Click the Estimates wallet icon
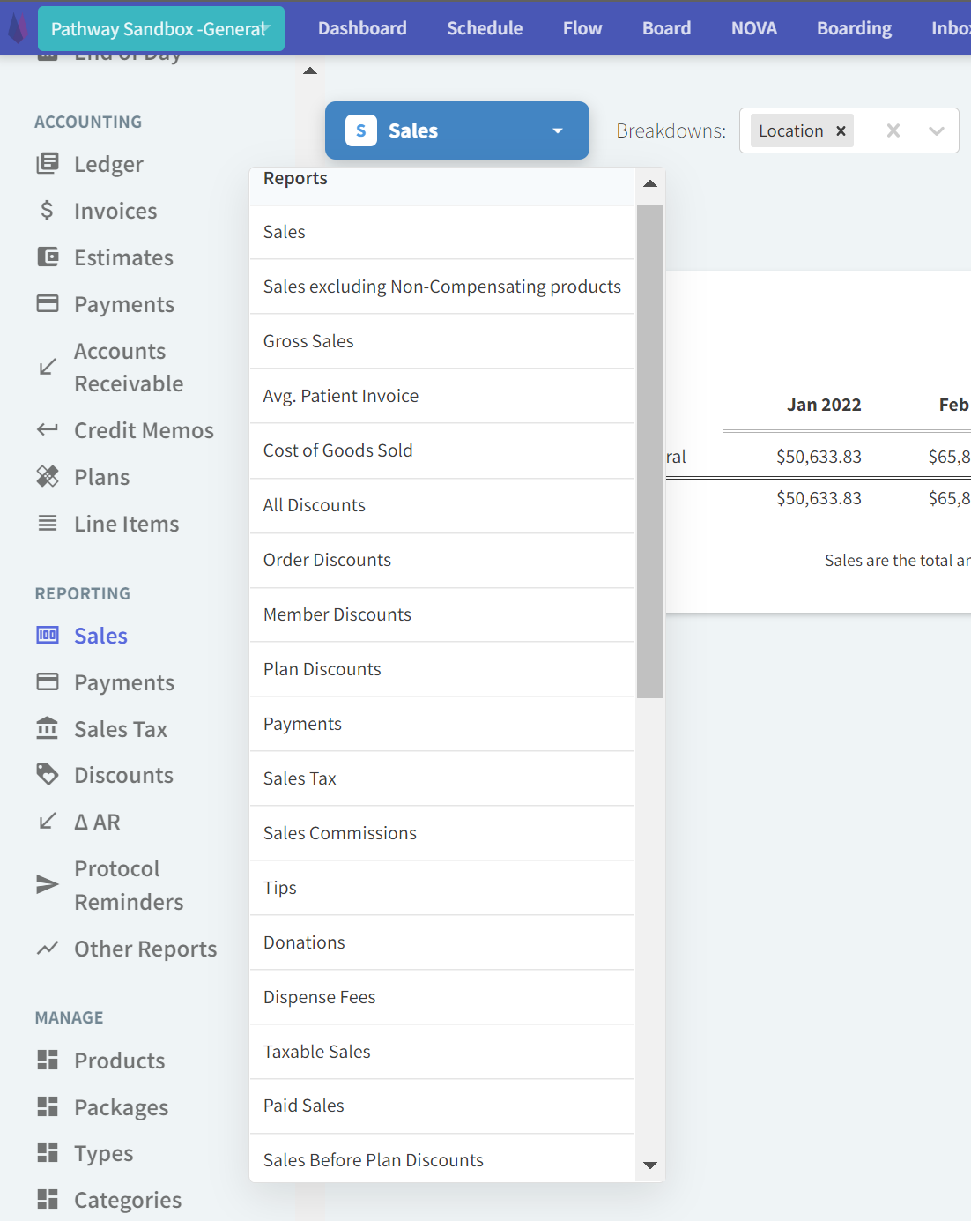This screenshot has width=971, height=1221. pos(48,257)
